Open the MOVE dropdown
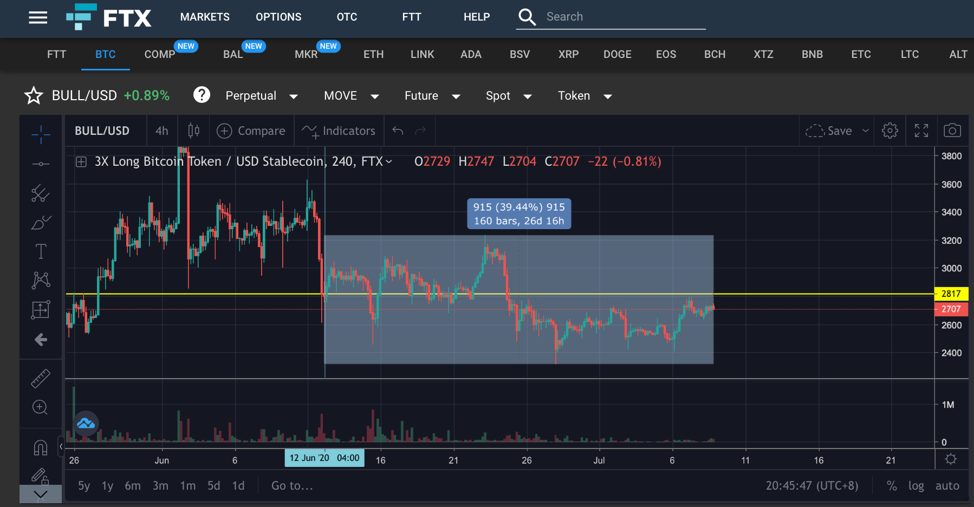Viewport: 974px width, 507px height. pos(351,96)
